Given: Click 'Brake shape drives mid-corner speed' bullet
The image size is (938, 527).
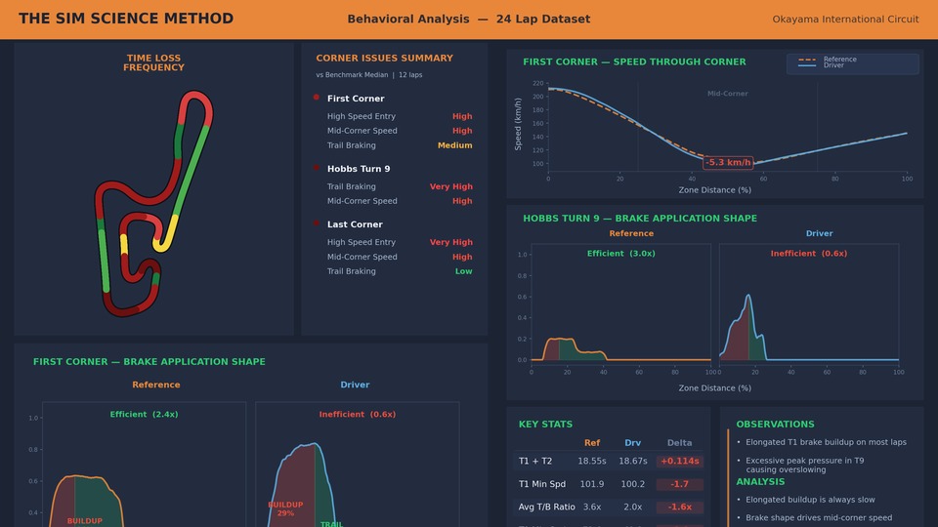Looking at the screenshot, I should (x=819, y=517).
